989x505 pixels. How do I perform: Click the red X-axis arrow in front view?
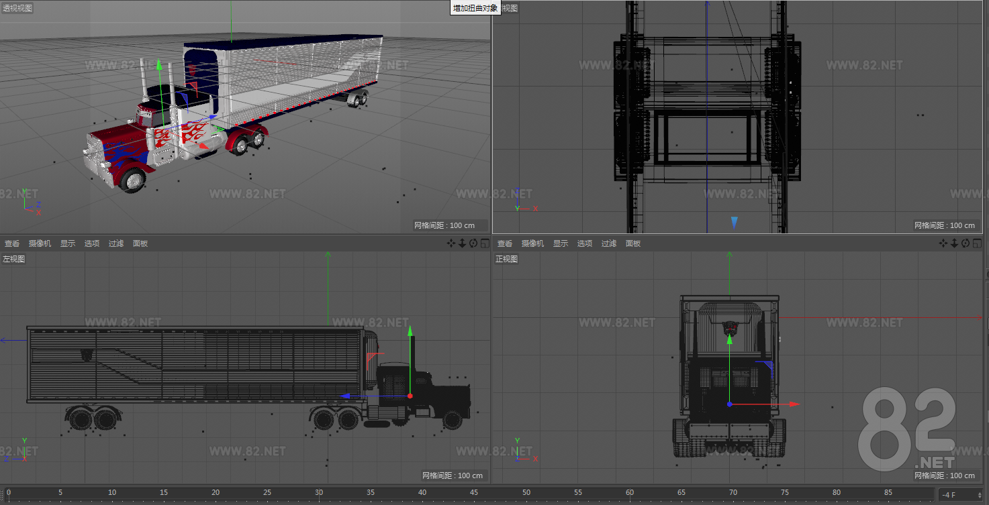[x=794, y=404]
